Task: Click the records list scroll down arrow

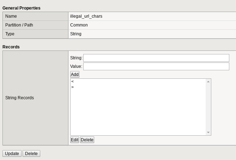Action: 208,132
